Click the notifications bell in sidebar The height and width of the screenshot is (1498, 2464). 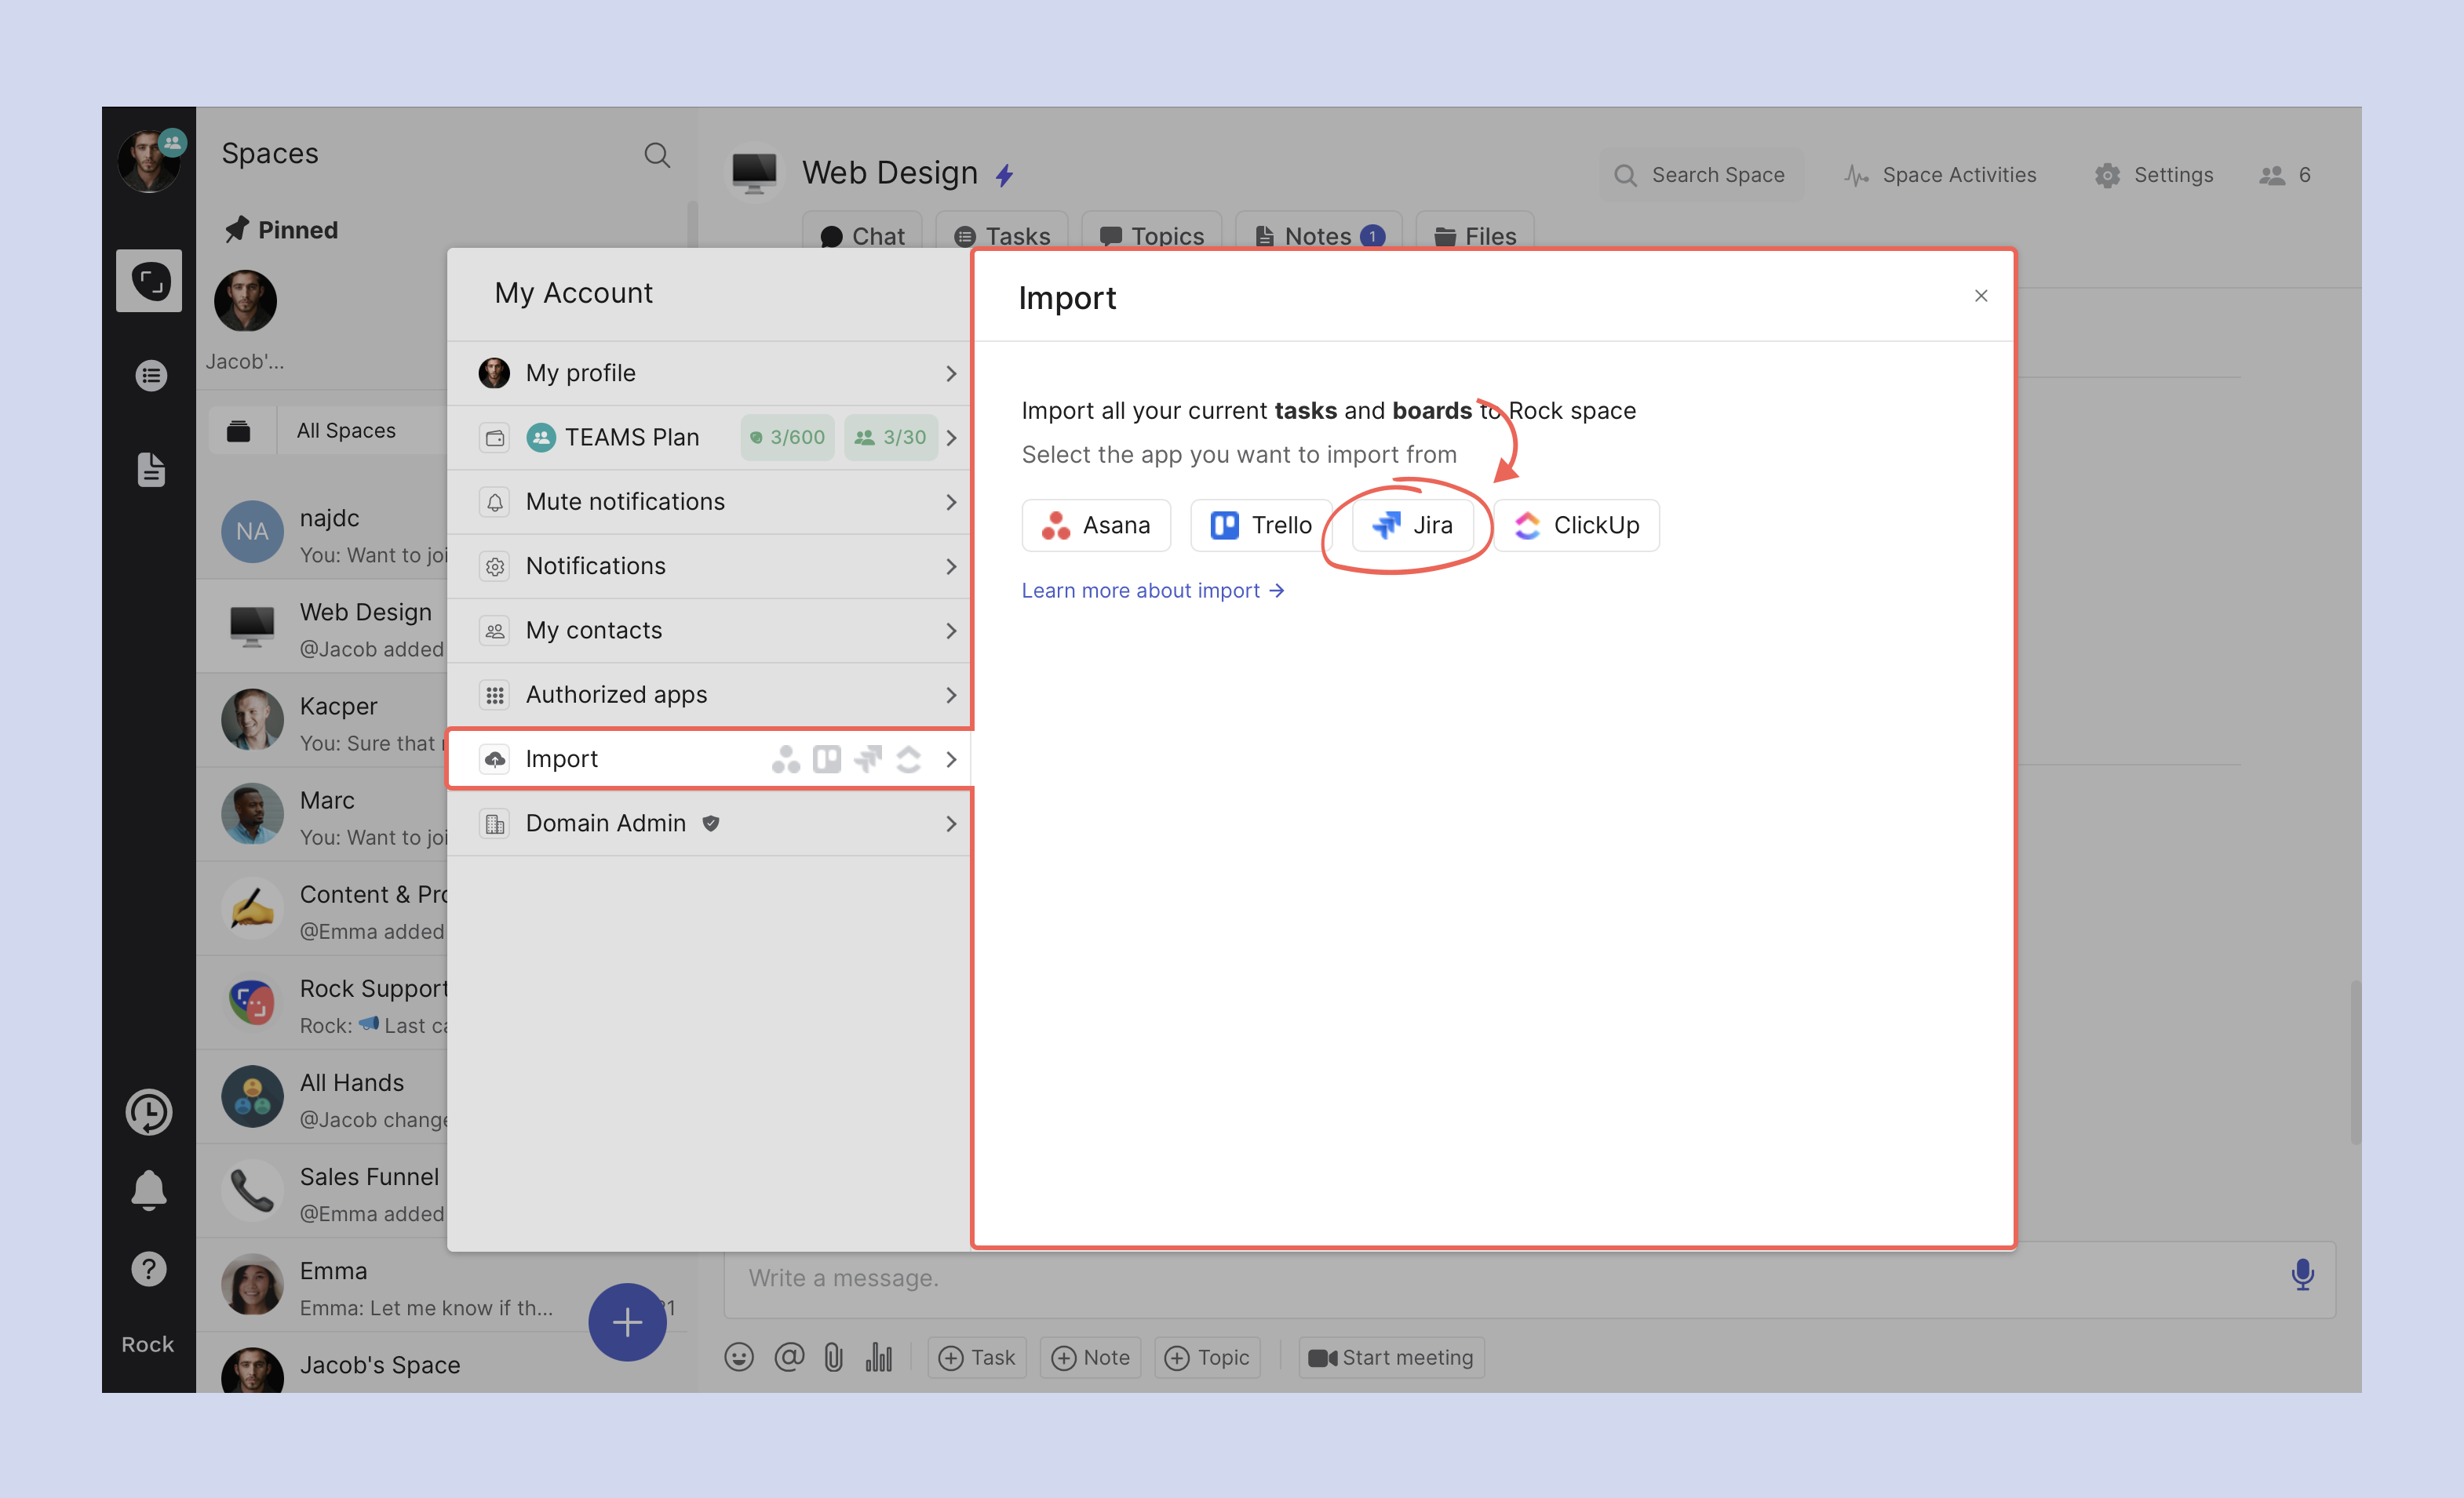(148, 1189)
